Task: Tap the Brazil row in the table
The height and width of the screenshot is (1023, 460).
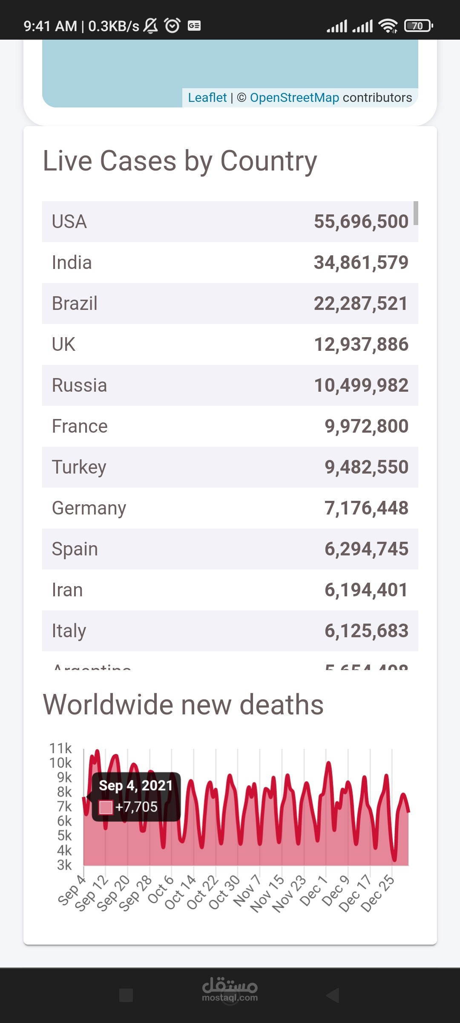Action: point(230,303)
